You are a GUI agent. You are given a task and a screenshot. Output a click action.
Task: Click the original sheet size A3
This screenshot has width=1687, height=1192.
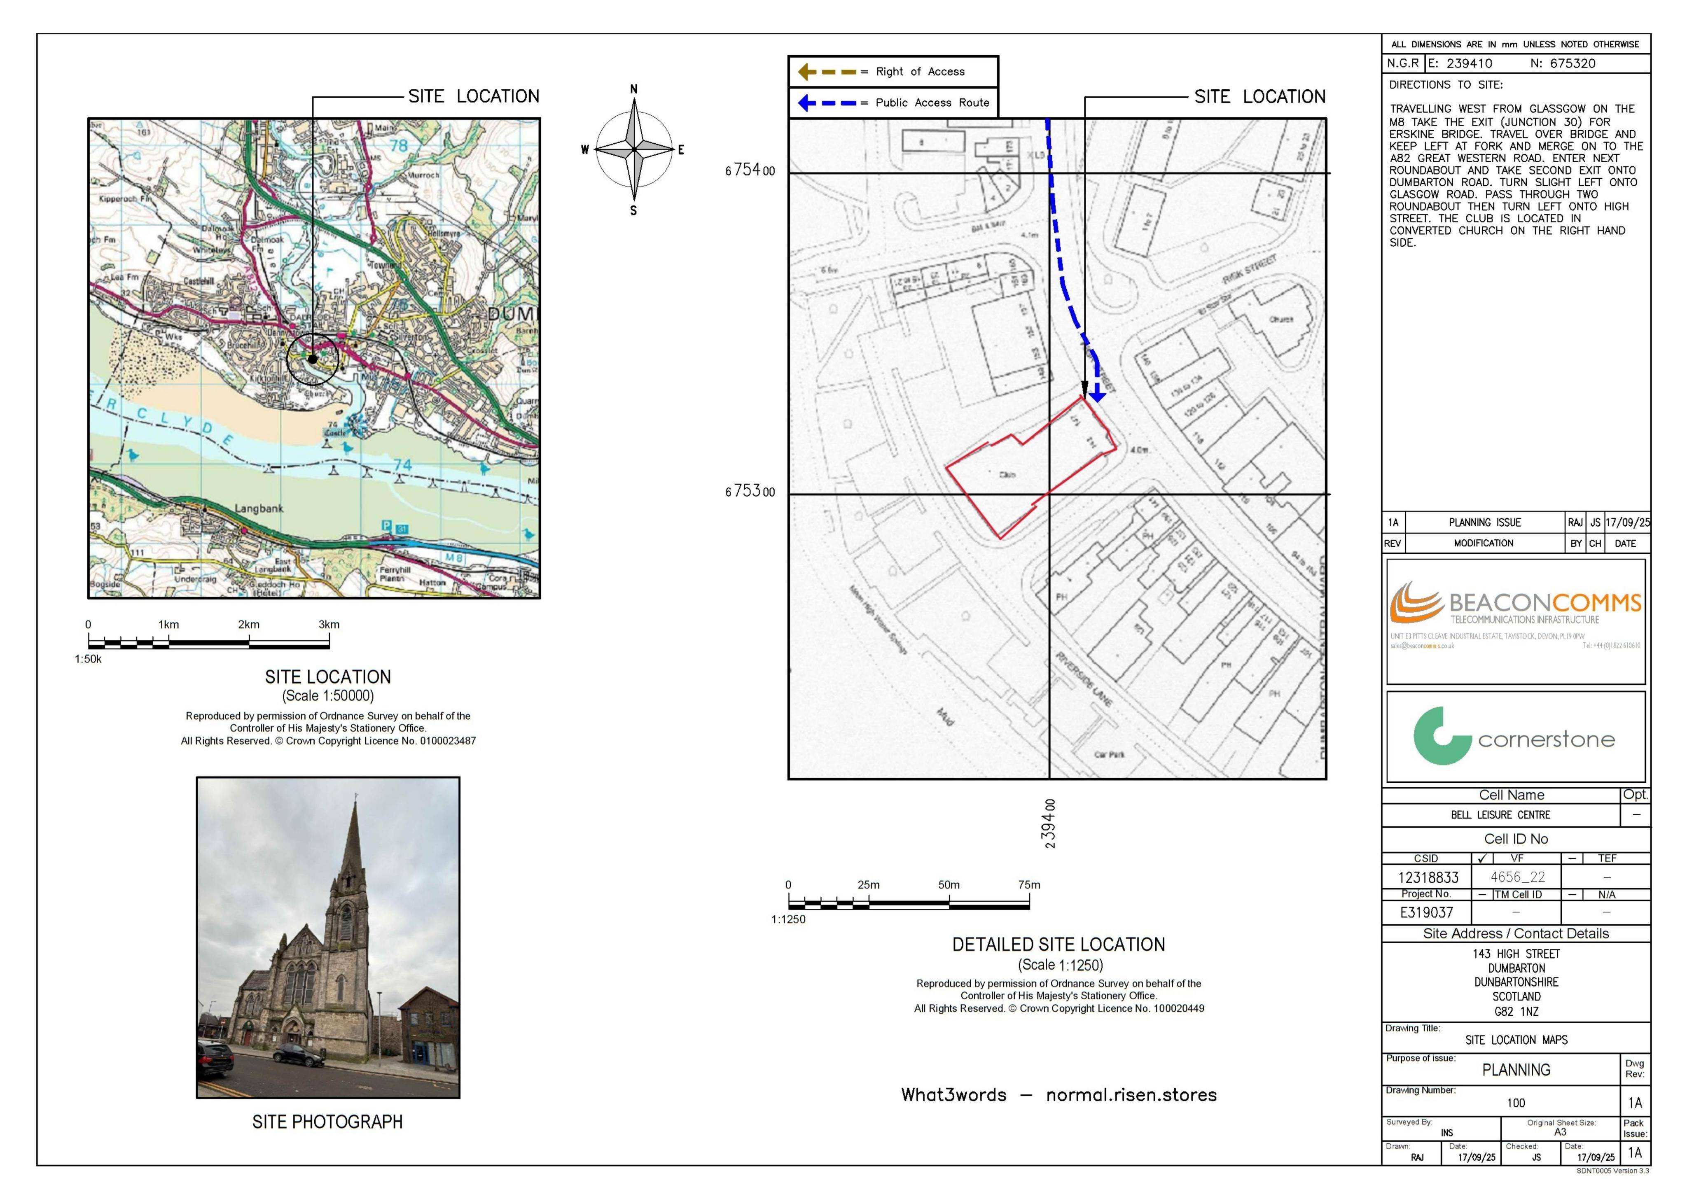(x=1560, y=1133)
